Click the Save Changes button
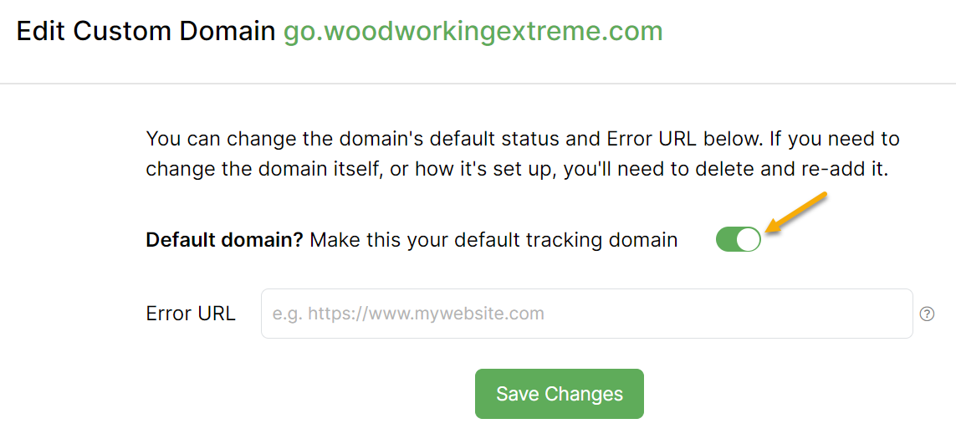This screenshot has width=956, height=439. (x=559, y=394)
